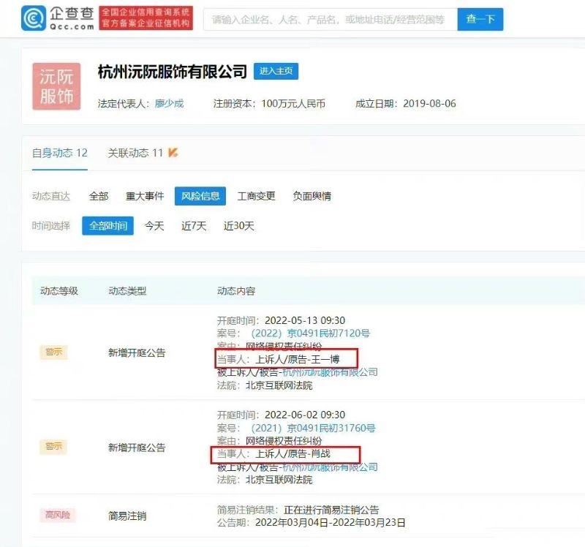Click the 进入主页 button
Screen dimensions: 585x547
[276, 71]
